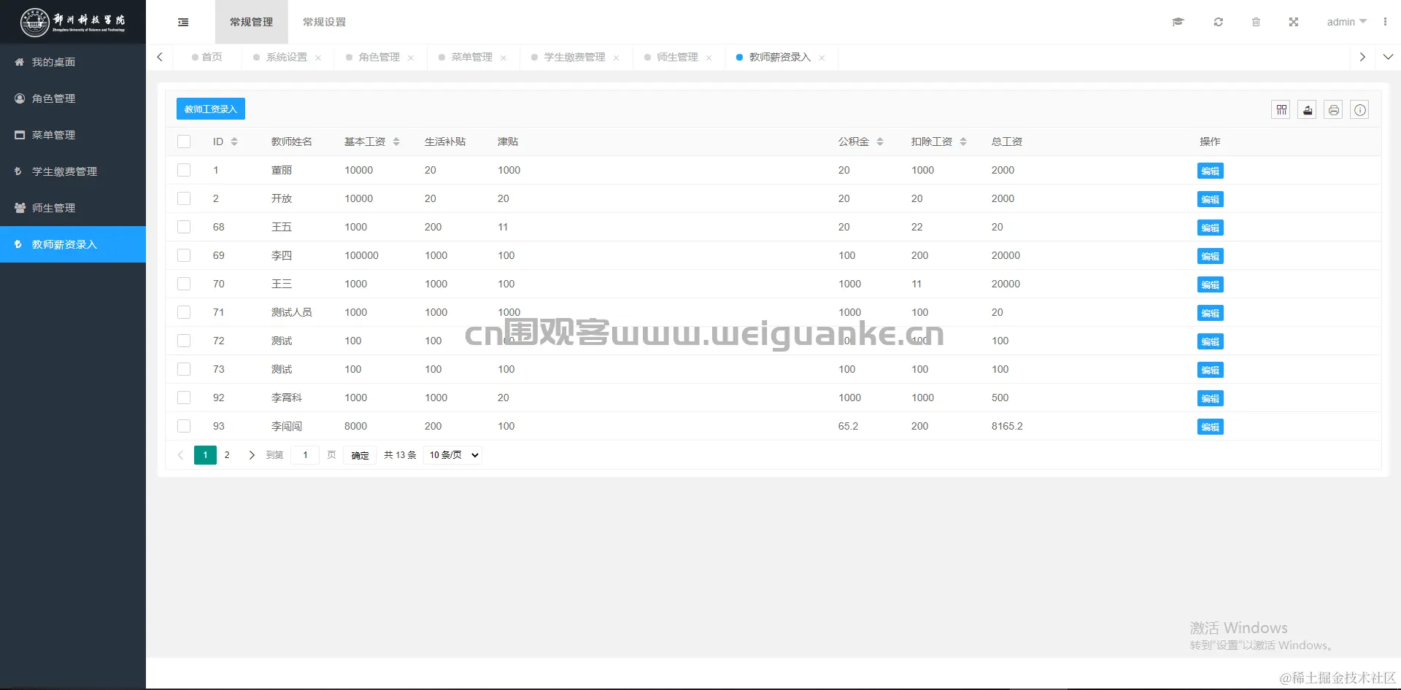Close the 教师薪资录入 tab
Image resolution: width=1401 pixels, height=690 pixels.
click(822, 58)
